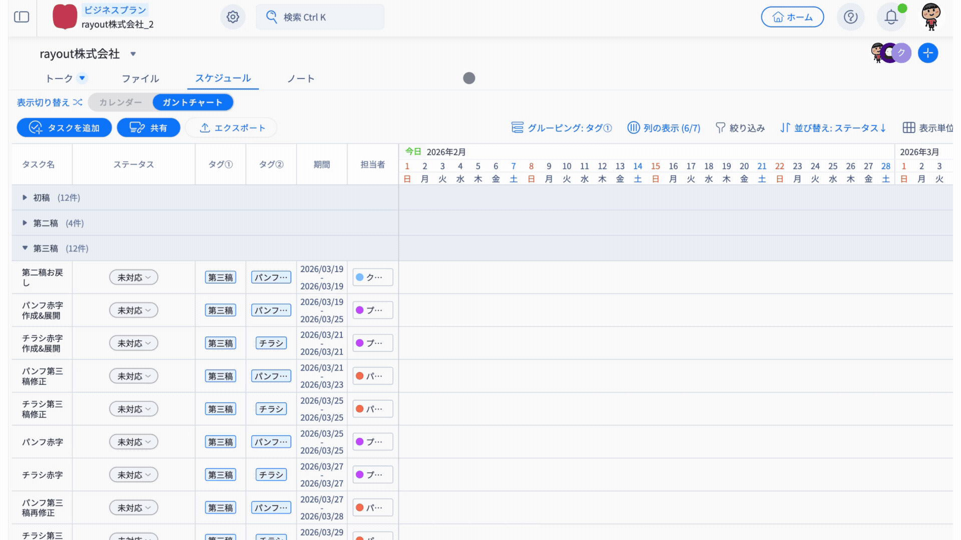Switch to the ファイル tab
The width and height of the screenshot is (961, 540).
point(140,78)
